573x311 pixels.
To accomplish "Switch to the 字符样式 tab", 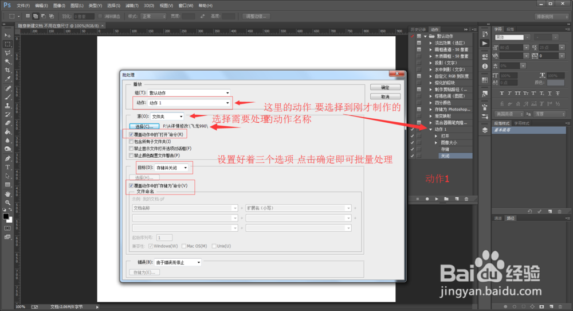I will point(521,123).
